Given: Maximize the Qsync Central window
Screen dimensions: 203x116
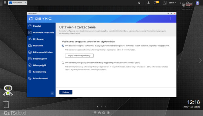Looking at the screenshot, I should (171, 13).
